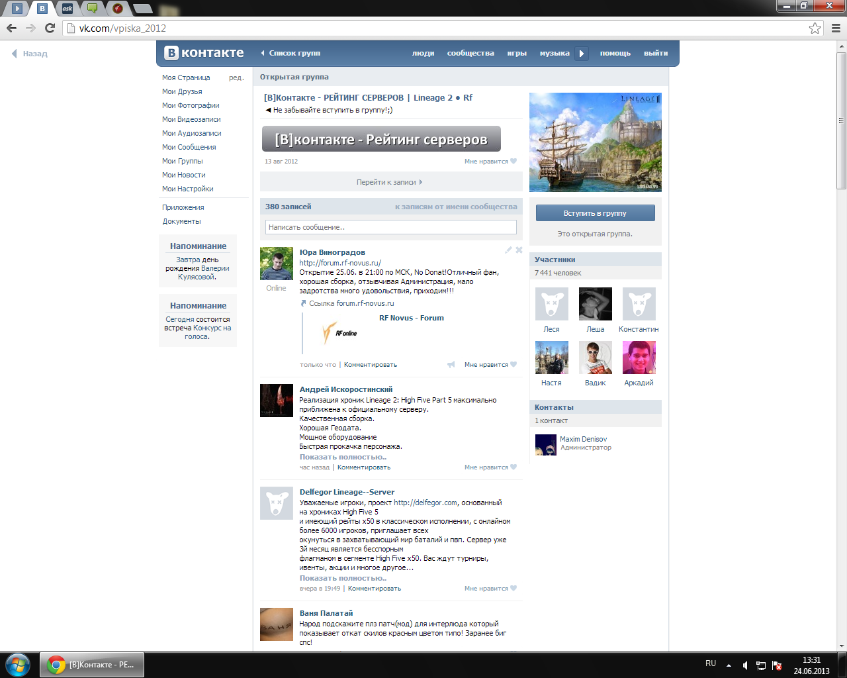
Task: Filter to записям от имени сообщества
Action: [x=456, y=207]
